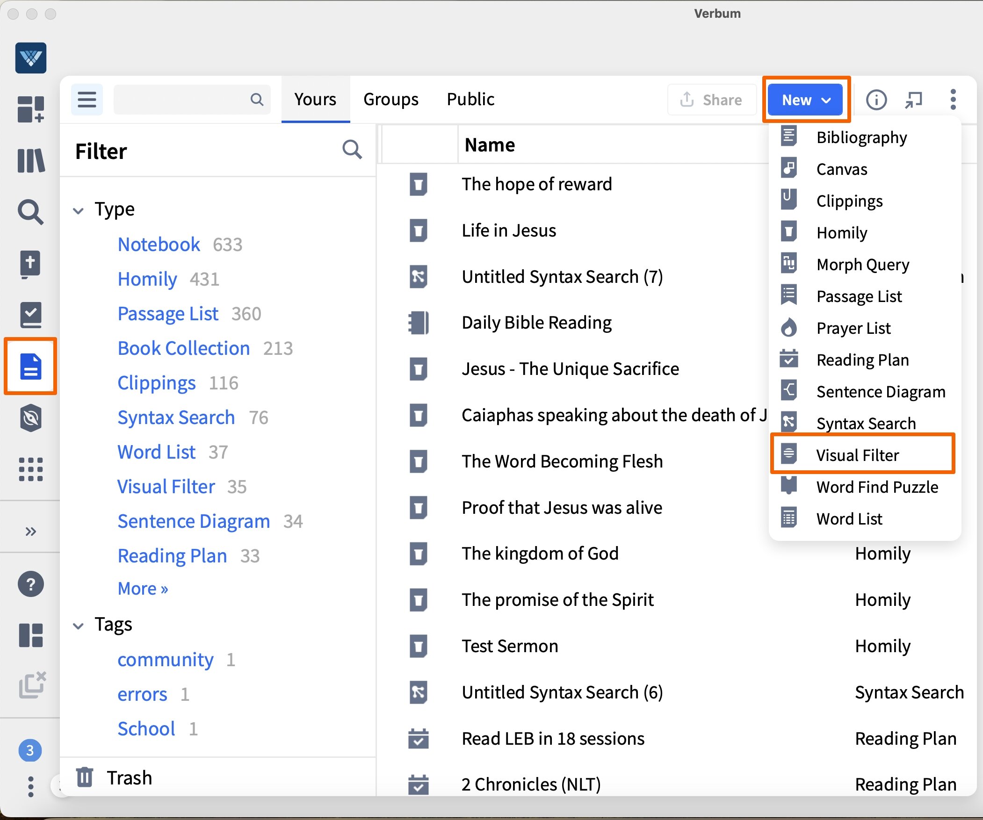This screenshot has height=820, width=983.
Task: Filter by Book Collection type
Action: pyautogui.click(x=183, y=348)
